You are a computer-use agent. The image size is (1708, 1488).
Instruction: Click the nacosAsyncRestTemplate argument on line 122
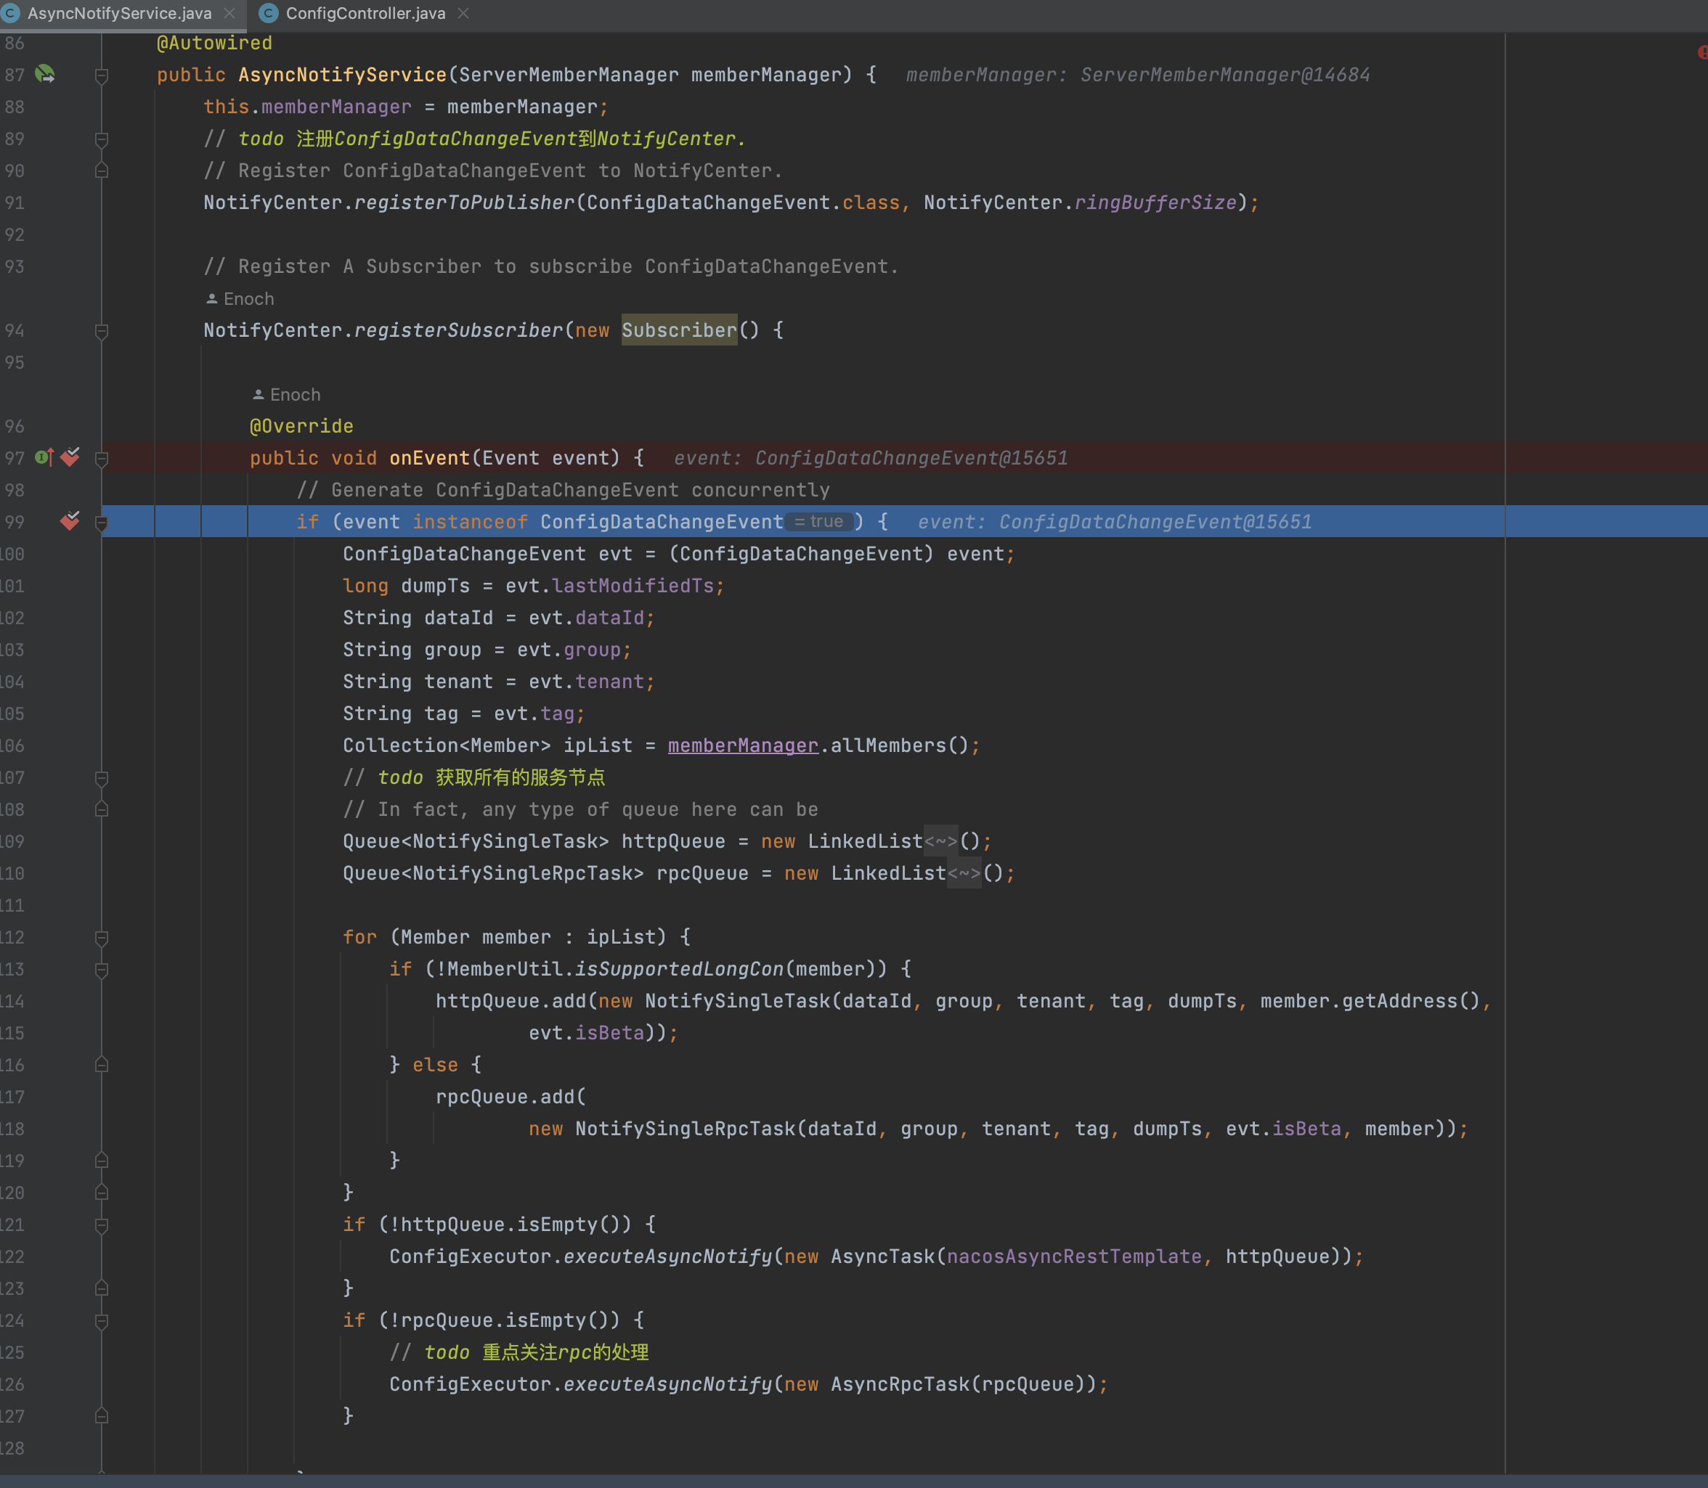tap(1074, 1256)
